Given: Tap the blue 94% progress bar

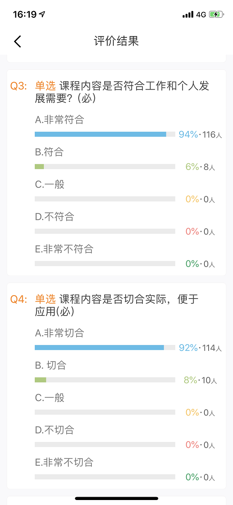Looking at the screenshot, I should (101, 134).
